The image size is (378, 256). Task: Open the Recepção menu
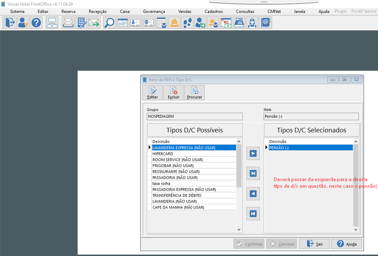click(x=98, y=12)
